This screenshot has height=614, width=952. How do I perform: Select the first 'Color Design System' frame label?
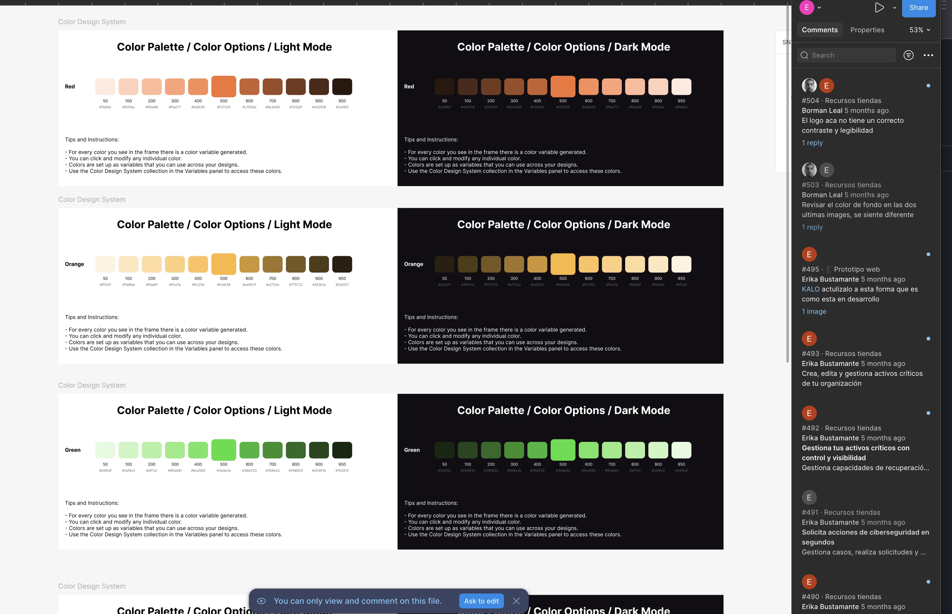coord(92,22)
